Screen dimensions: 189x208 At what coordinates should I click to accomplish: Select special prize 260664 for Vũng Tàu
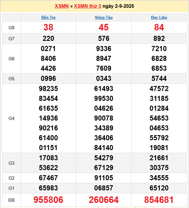click(x=104, y=200)
